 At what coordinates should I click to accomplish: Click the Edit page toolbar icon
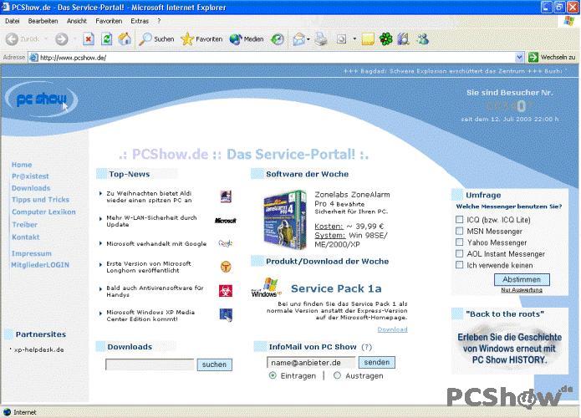tap(341, 39)
